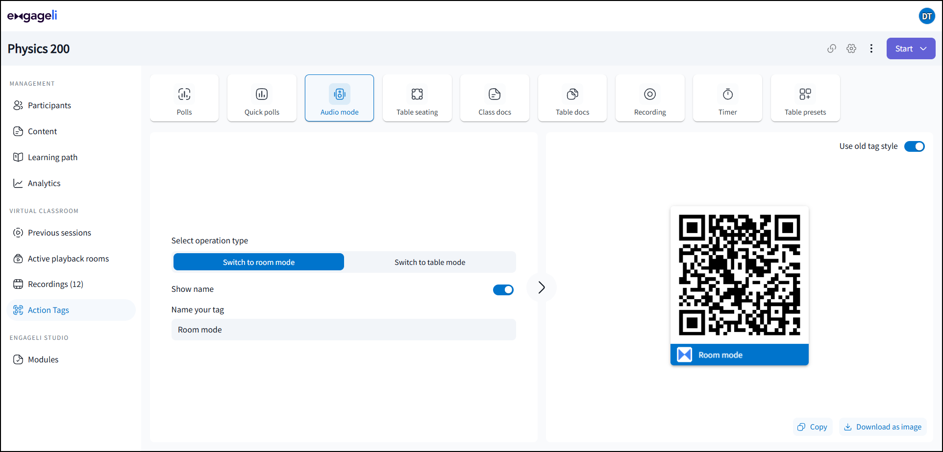This screenshot has width=943, height=452.
Task: Open Recordings (12)
Action: coord(71,284)
